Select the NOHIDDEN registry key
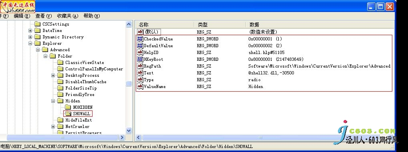The width and height of the screenshot is (408, 152). click(x=83, y=107)
